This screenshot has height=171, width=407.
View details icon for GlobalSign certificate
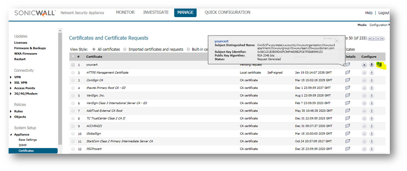[x=348, y=133]
